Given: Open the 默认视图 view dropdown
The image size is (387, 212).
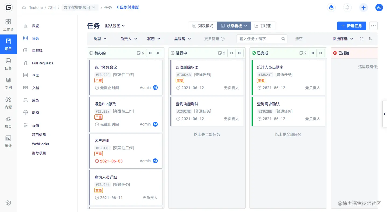Looking at the screenshot, I should point(115,26).
